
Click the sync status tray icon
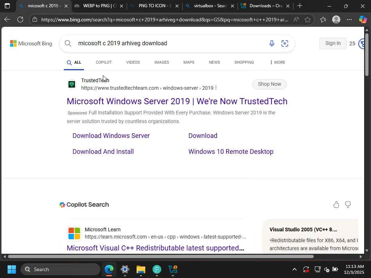pyautogui.click(x=306, y=269)
